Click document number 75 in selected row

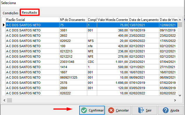(73, 25)
